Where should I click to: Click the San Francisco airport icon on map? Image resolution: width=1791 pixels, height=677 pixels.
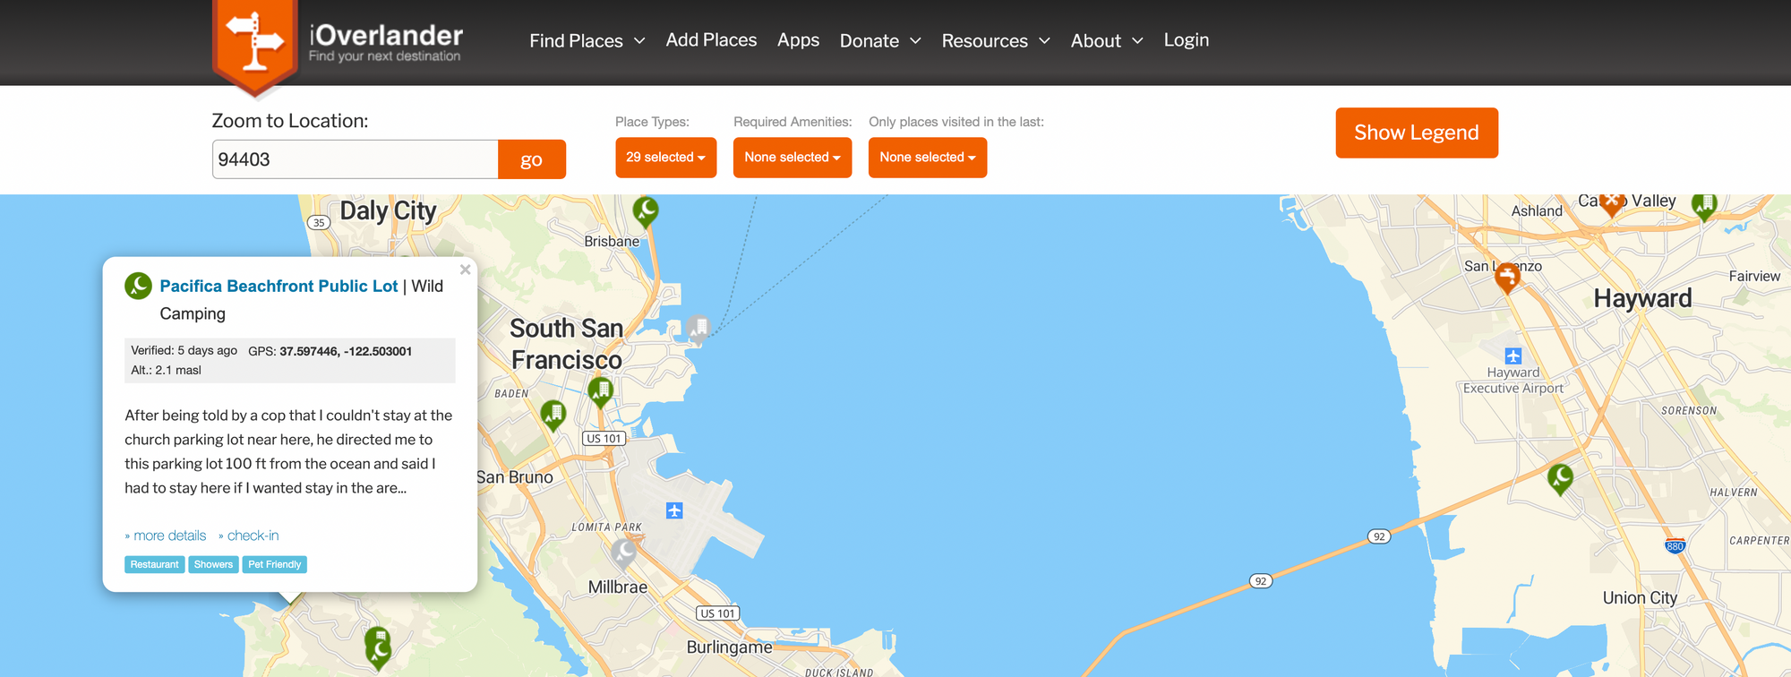(674, 510)
